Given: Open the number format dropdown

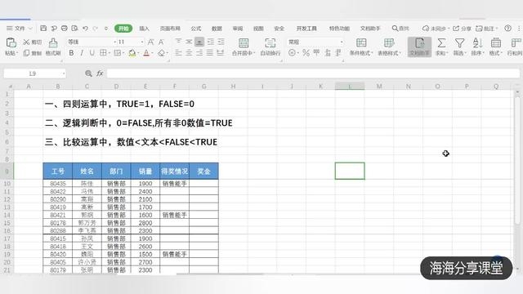Looking at the screenshot, I should (x=342, y=42).
